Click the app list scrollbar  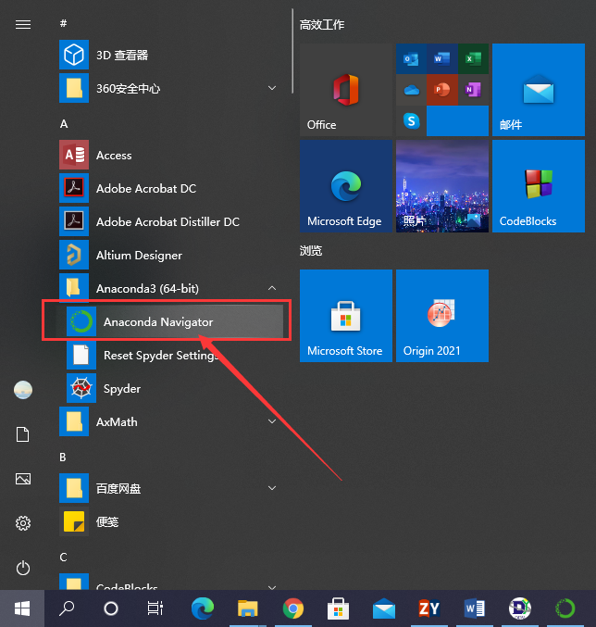pyautogui.click(x=292, y=51)
